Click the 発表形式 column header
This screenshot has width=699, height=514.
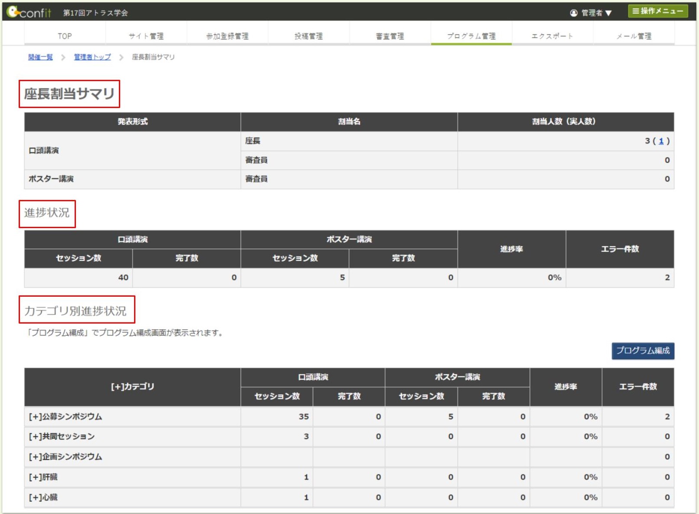click(x=132, y=121)
